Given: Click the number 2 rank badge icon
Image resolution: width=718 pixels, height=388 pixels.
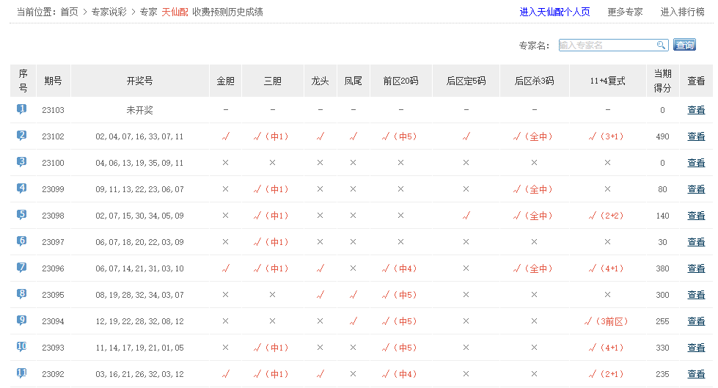Looking at the screenshot, I should (22, 136).
